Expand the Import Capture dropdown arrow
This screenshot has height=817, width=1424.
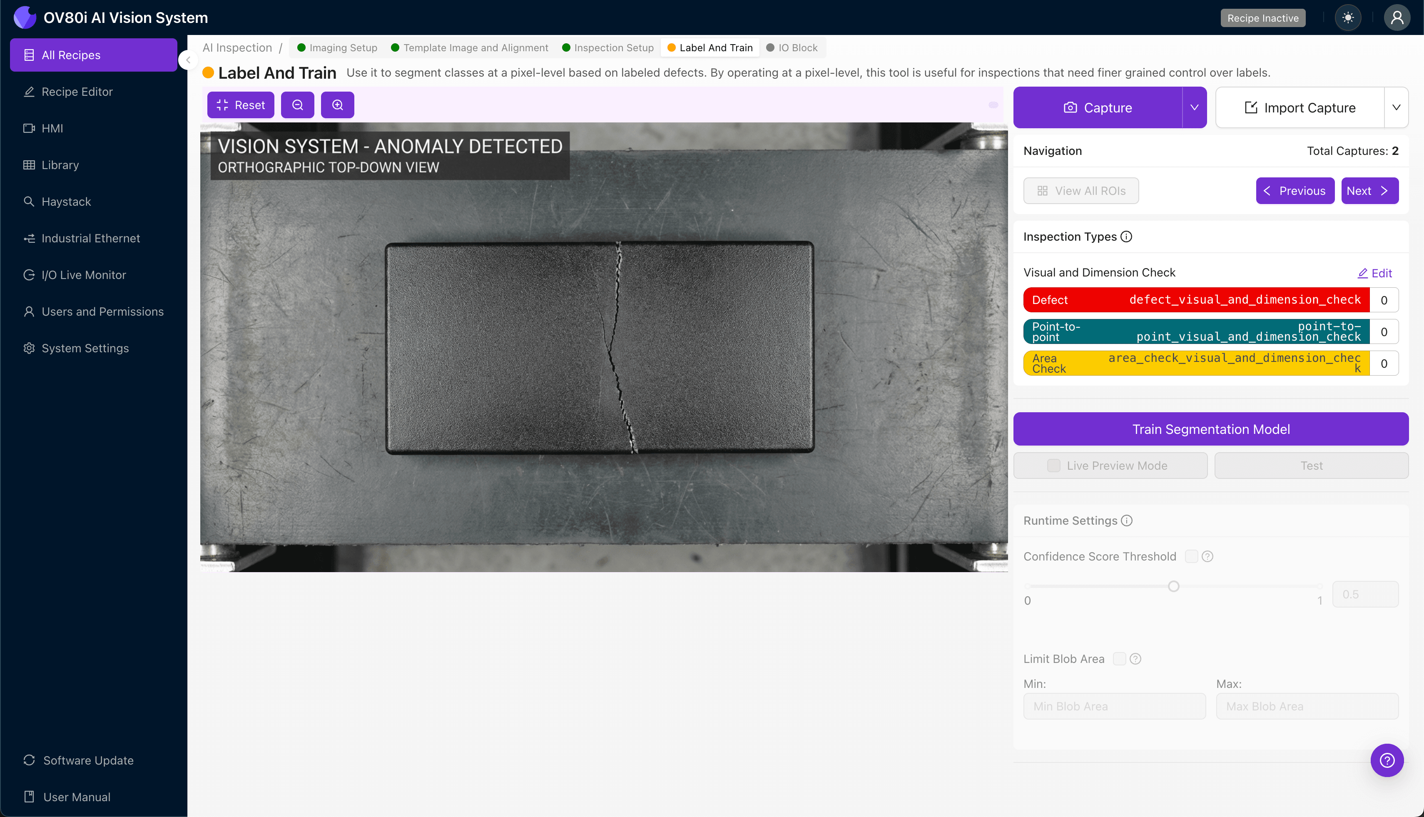click(x=1396, y=108)
